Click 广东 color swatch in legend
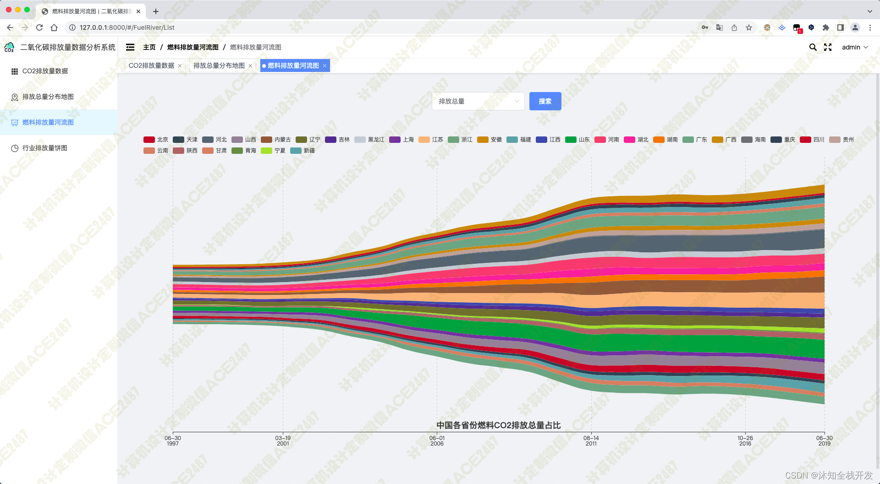This screenshot has height=484, width=880. (x=688, y=140)
